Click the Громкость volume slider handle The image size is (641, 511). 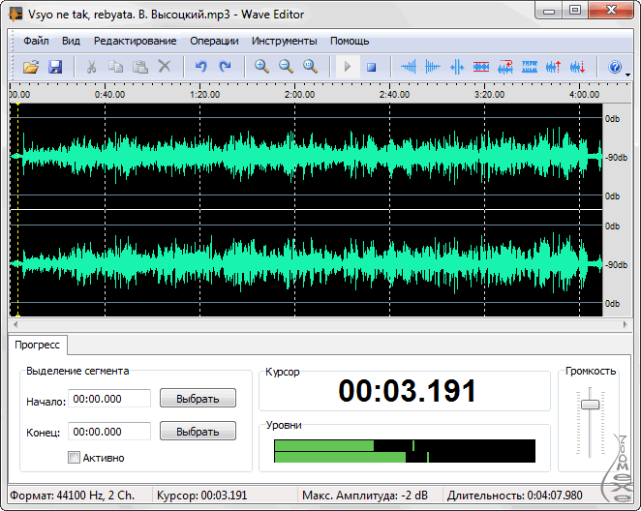[590, 404]
